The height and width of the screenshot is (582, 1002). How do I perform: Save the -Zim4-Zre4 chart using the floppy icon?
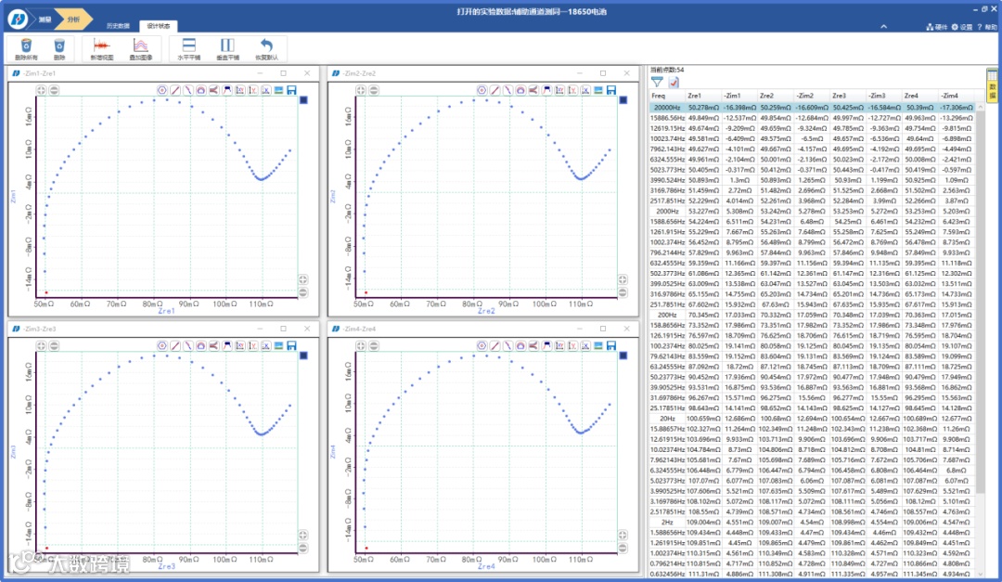[611, 345]
